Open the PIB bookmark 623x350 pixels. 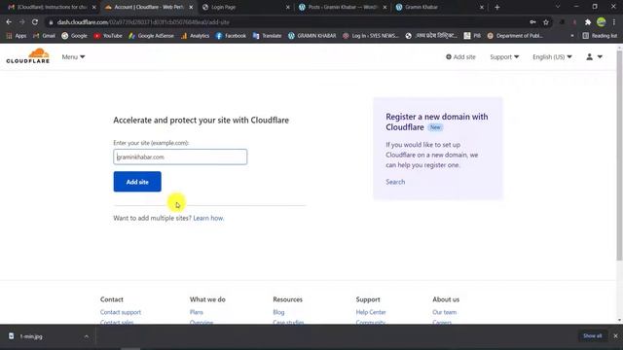point(472,36)
